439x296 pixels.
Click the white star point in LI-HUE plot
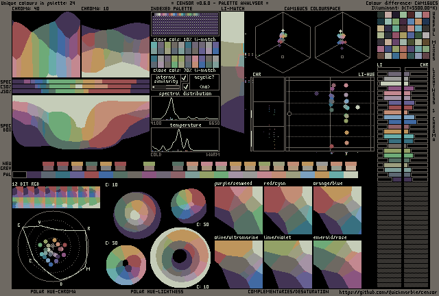357,107
